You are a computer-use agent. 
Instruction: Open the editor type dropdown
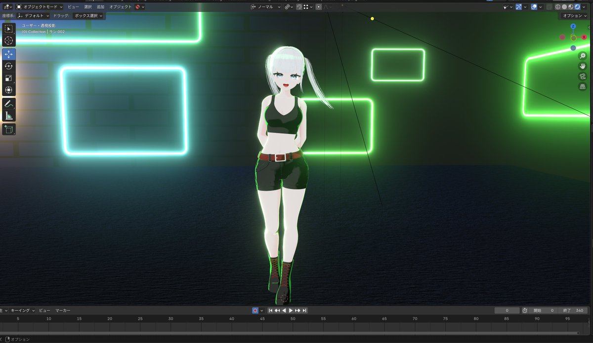[7, 7]
